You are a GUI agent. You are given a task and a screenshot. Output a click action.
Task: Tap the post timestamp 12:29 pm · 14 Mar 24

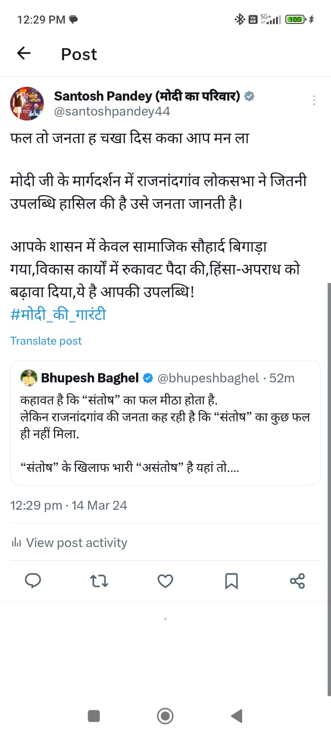(68, 505)
